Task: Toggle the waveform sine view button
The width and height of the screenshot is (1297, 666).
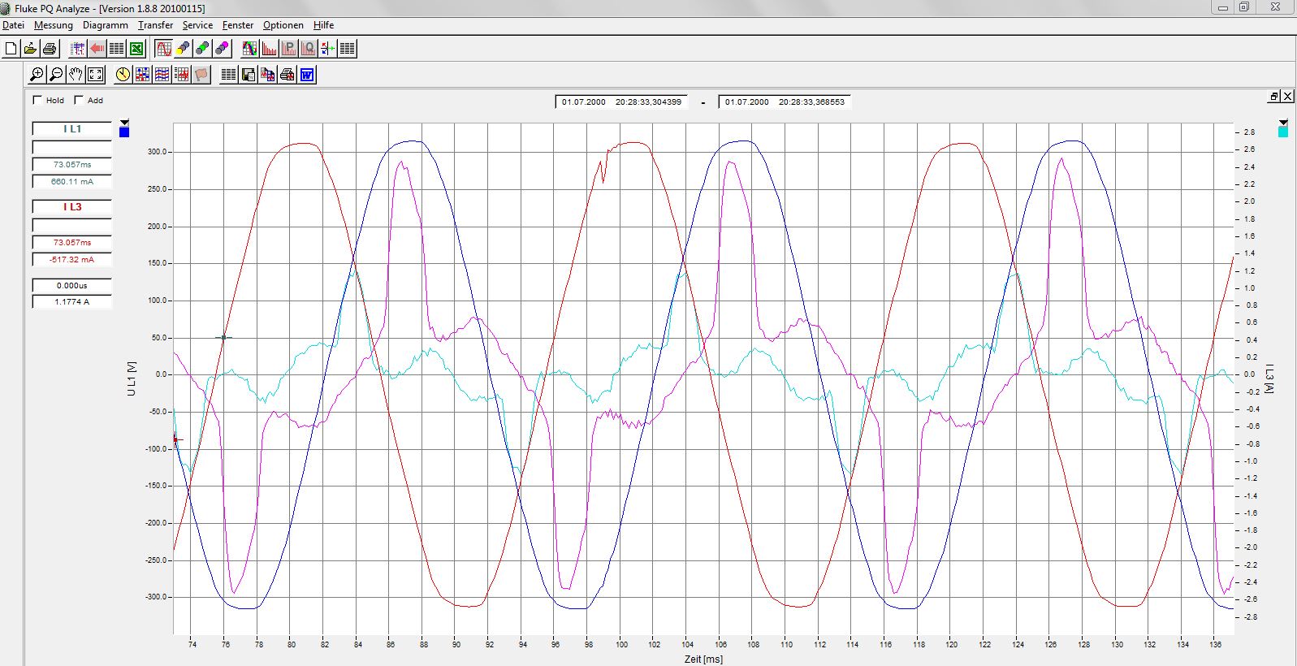Action: [164, 49]
